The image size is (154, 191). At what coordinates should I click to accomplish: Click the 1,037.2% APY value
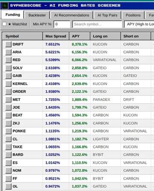(79, 186)
